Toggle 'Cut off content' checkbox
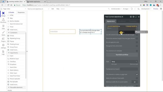 coord(137,35)
